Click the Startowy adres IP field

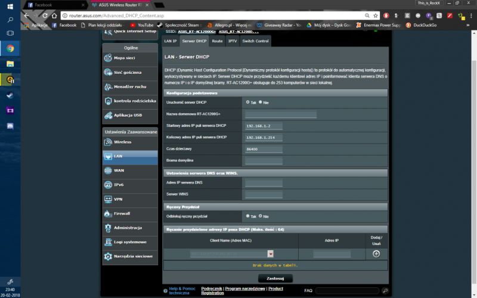(264, 126)
